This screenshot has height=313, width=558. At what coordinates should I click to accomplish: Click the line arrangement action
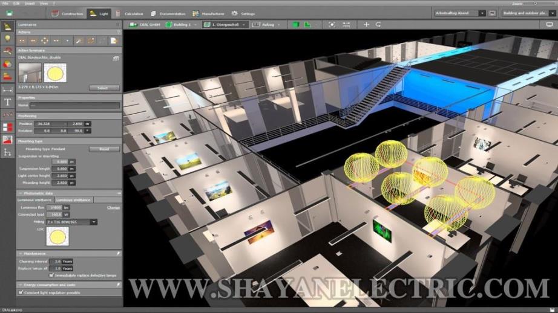tap(33, 41)
